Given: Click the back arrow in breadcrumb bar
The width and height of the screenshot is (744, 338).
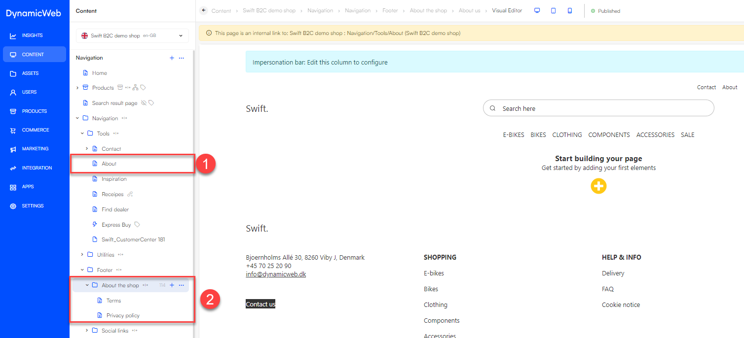Looking at the screenshot, I should [204, 10].
